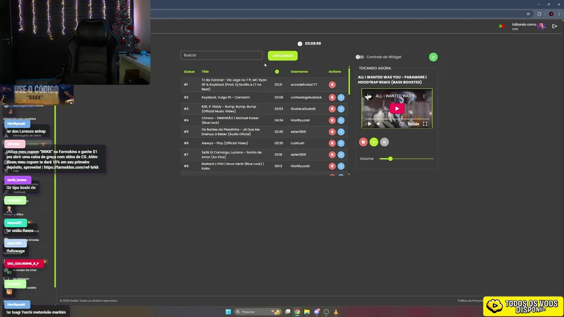
Task: Delete Bastard x PXG Novo Herói entry
Action: pyautogui.click(x=332, y=166)
